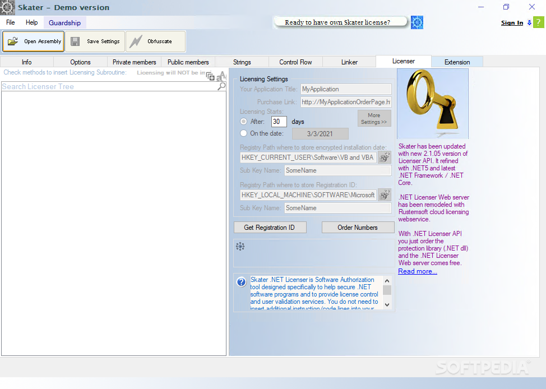Open the Help menu
This screenshot has height=389, width=546.
coord(32,22)
